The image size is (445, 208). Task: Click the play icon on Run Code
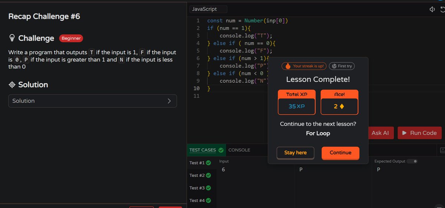[x=405, y=133]
